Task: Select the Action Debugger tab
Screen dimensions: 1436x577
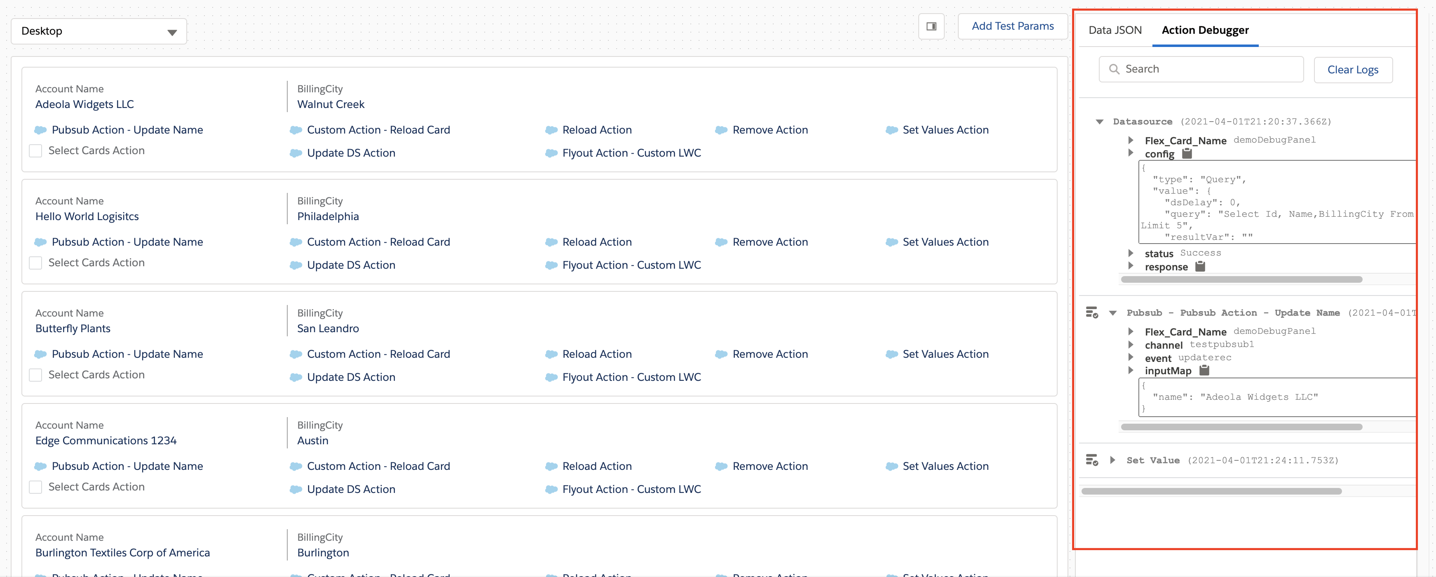Action: [x=1205, y=30]
